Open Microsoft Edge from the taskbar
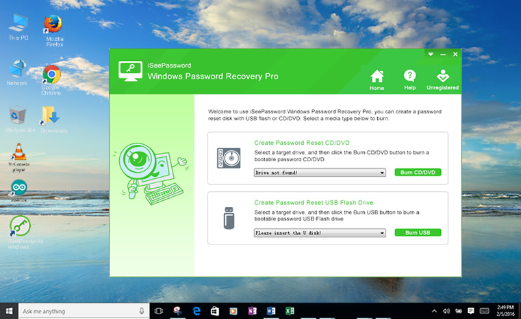 pyautogui.click(x=196, y=311)
